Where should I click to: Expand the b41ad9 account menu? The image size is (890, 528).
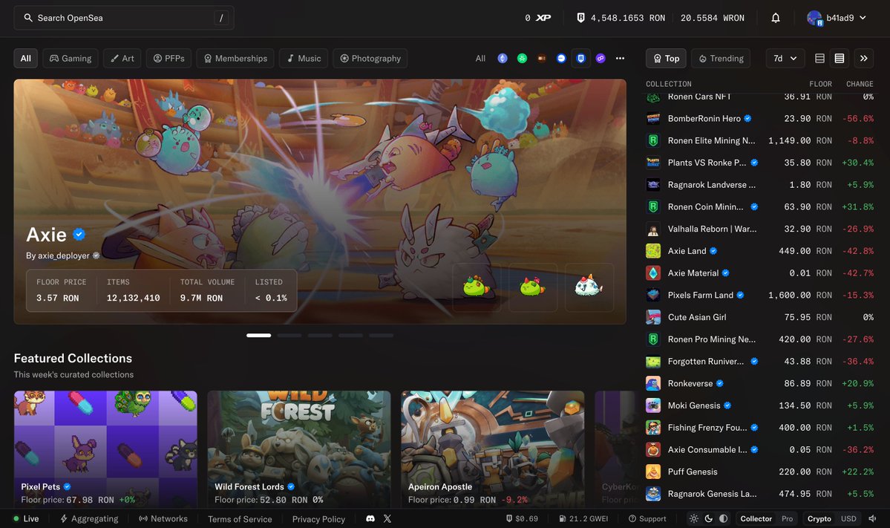(837, 18)
